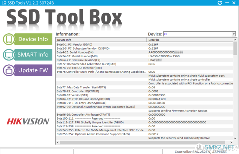The image size is (239, 154).
Task: Click text NVM subsystem contains only a single controller
Action: point(179,79)
